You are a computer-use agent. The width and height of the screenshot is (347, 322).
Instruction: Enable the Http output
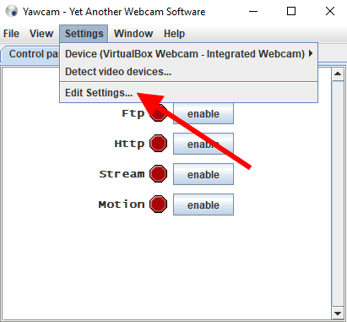pos(203,144)
